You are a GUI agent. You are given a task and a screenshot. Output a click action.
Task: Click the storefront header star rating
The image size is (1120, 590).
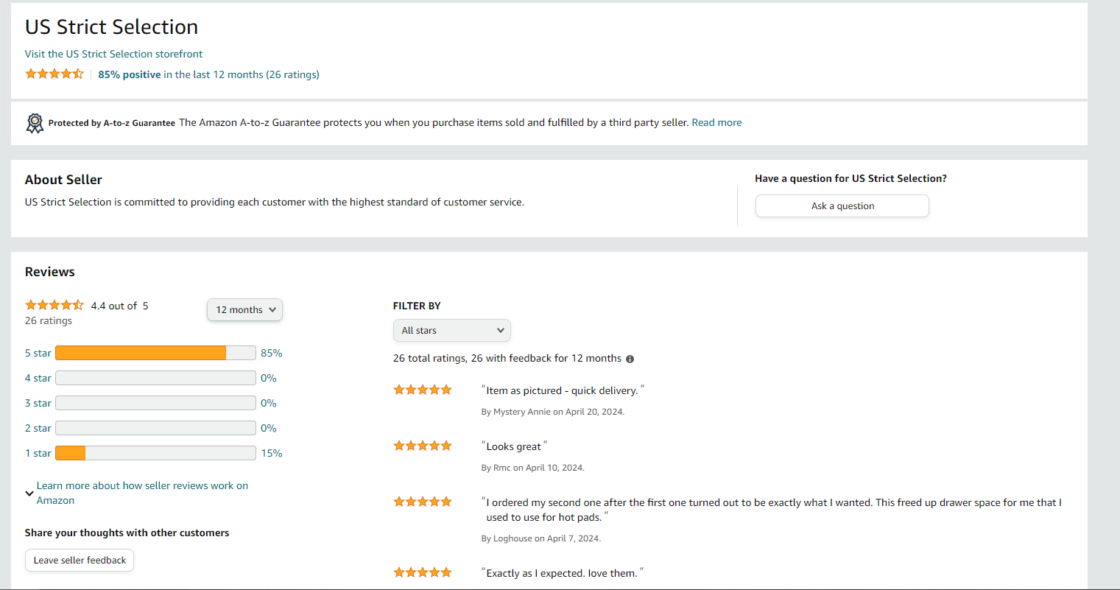click(x=54, y=74)
